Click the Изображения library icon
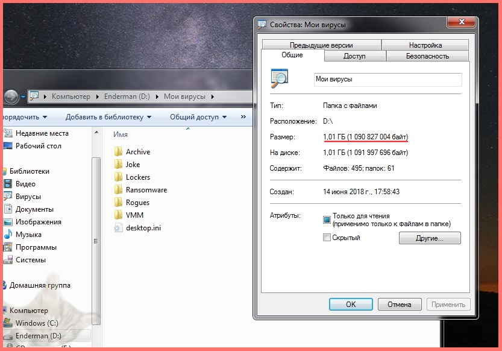The width and height of the screenshot is (502, 351). point(8,222)
